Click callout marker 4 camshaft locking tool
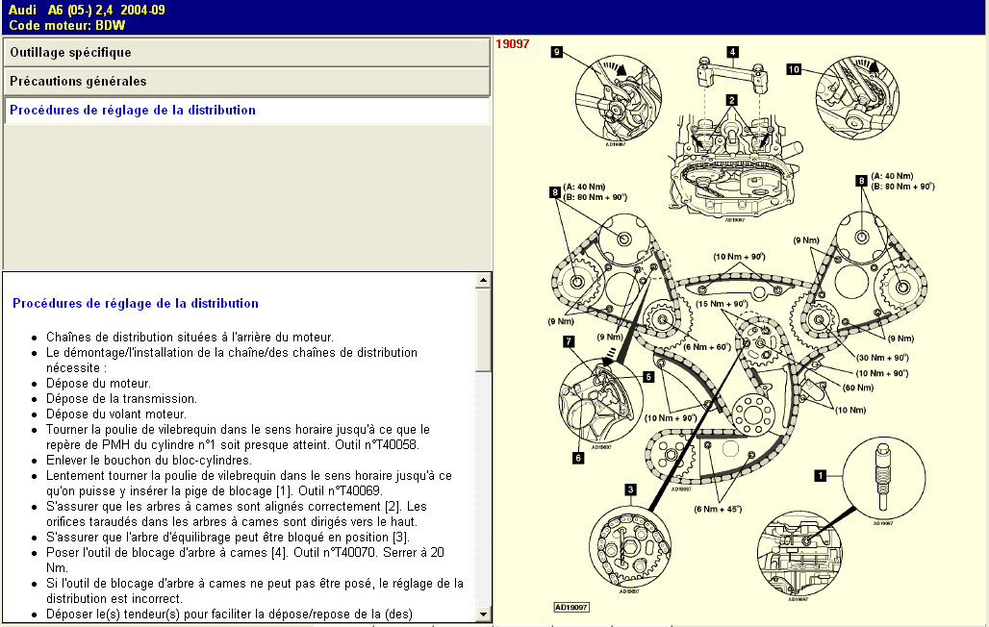This screenshot has width=989, height=627. pyautogui.click(x=732, y=52)
